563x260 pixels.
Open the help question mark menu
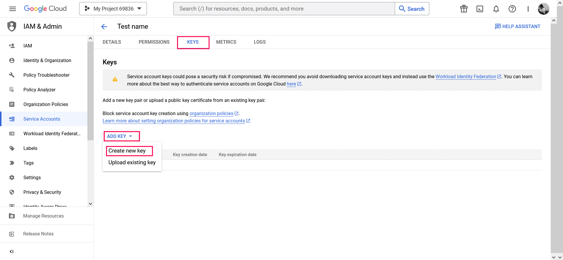[512, 9]
